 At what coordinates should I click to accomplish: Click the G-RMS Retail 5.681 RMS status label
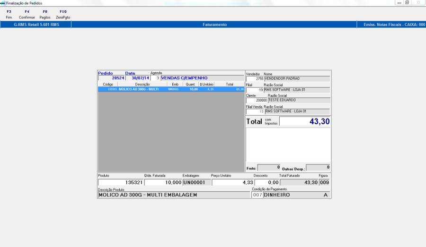click(36, 25)
